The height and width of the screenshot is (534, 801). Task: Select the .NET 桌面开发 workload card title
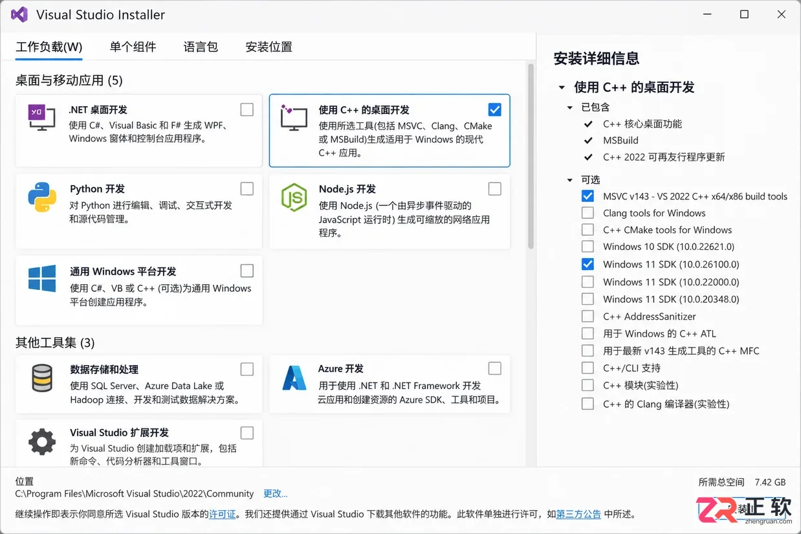[98, 110]
